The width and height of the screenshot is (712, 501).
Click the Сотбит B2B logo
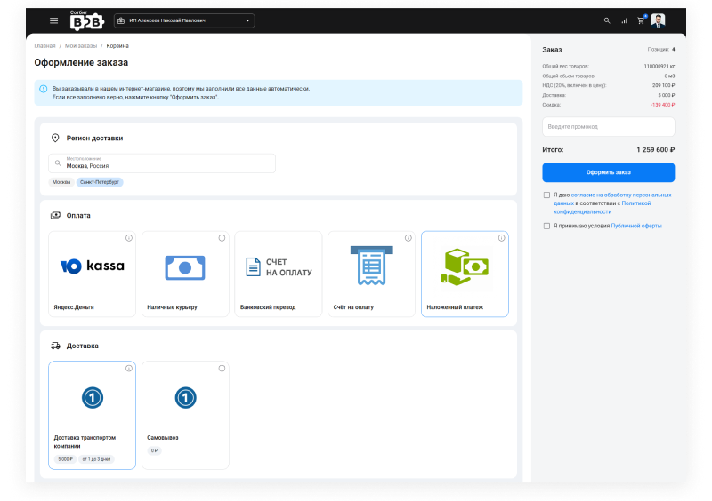pyautogui.click(x=86, y=20)
